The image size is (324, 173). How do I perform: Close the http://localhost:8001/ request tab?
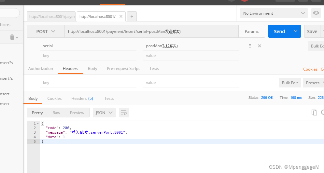[121, 16]
